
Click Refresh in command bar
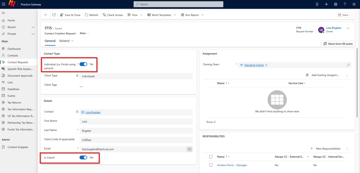tap(91, 15)
